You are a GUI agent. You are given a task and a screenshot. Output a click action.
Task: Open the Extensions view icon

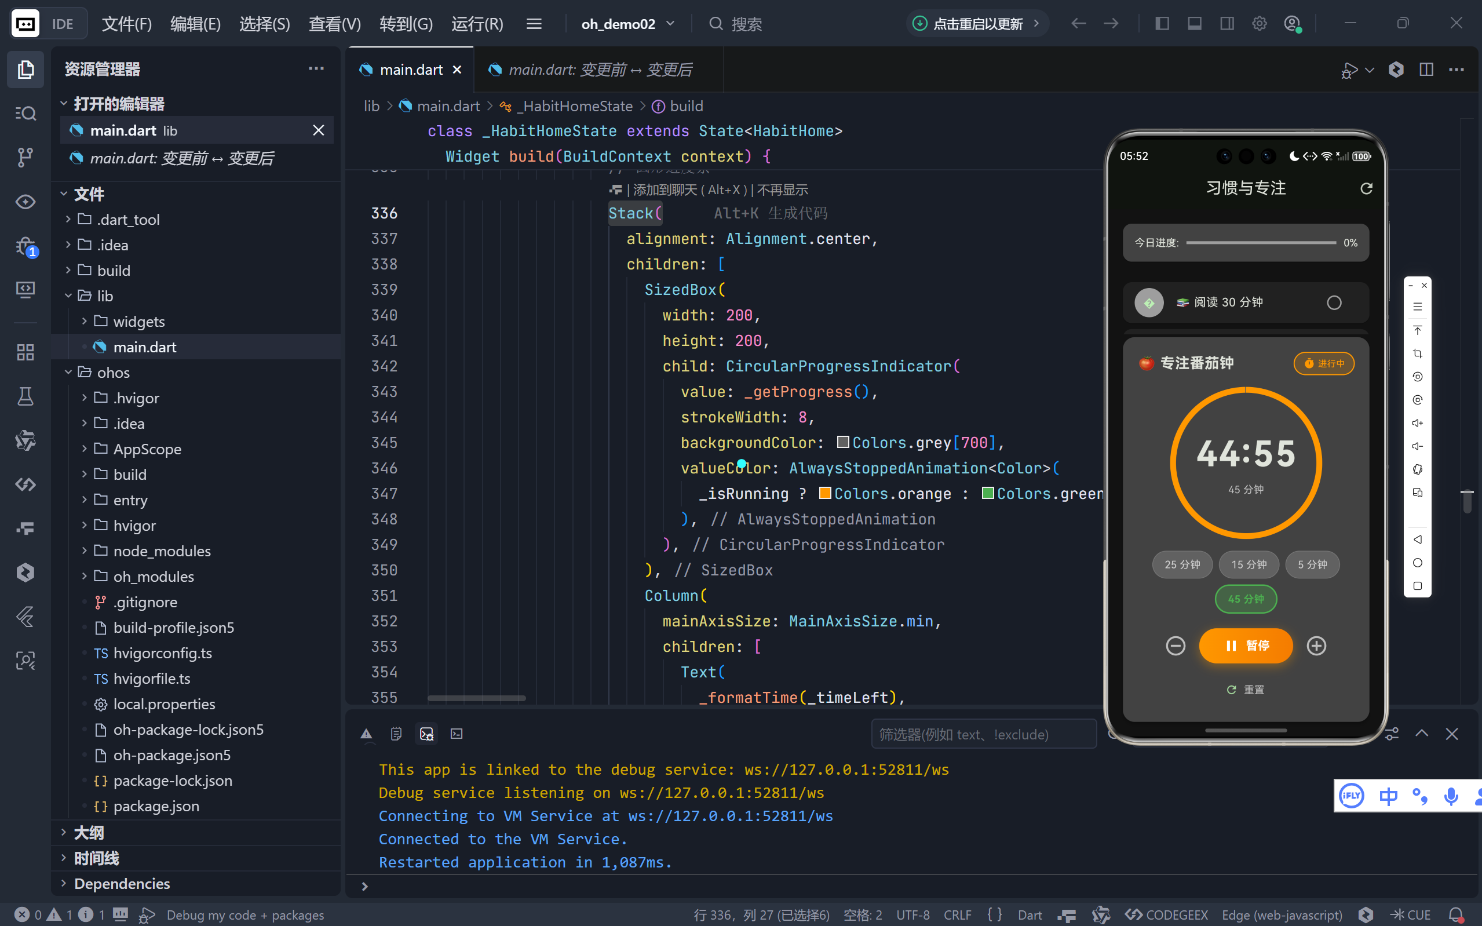click(x=25, y=352)
